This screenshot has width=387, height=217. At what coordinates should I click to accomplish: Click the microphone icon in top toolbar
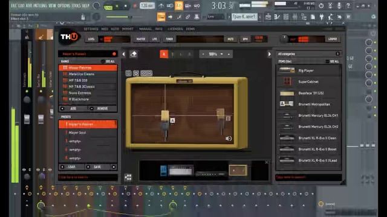coord(339,5)
